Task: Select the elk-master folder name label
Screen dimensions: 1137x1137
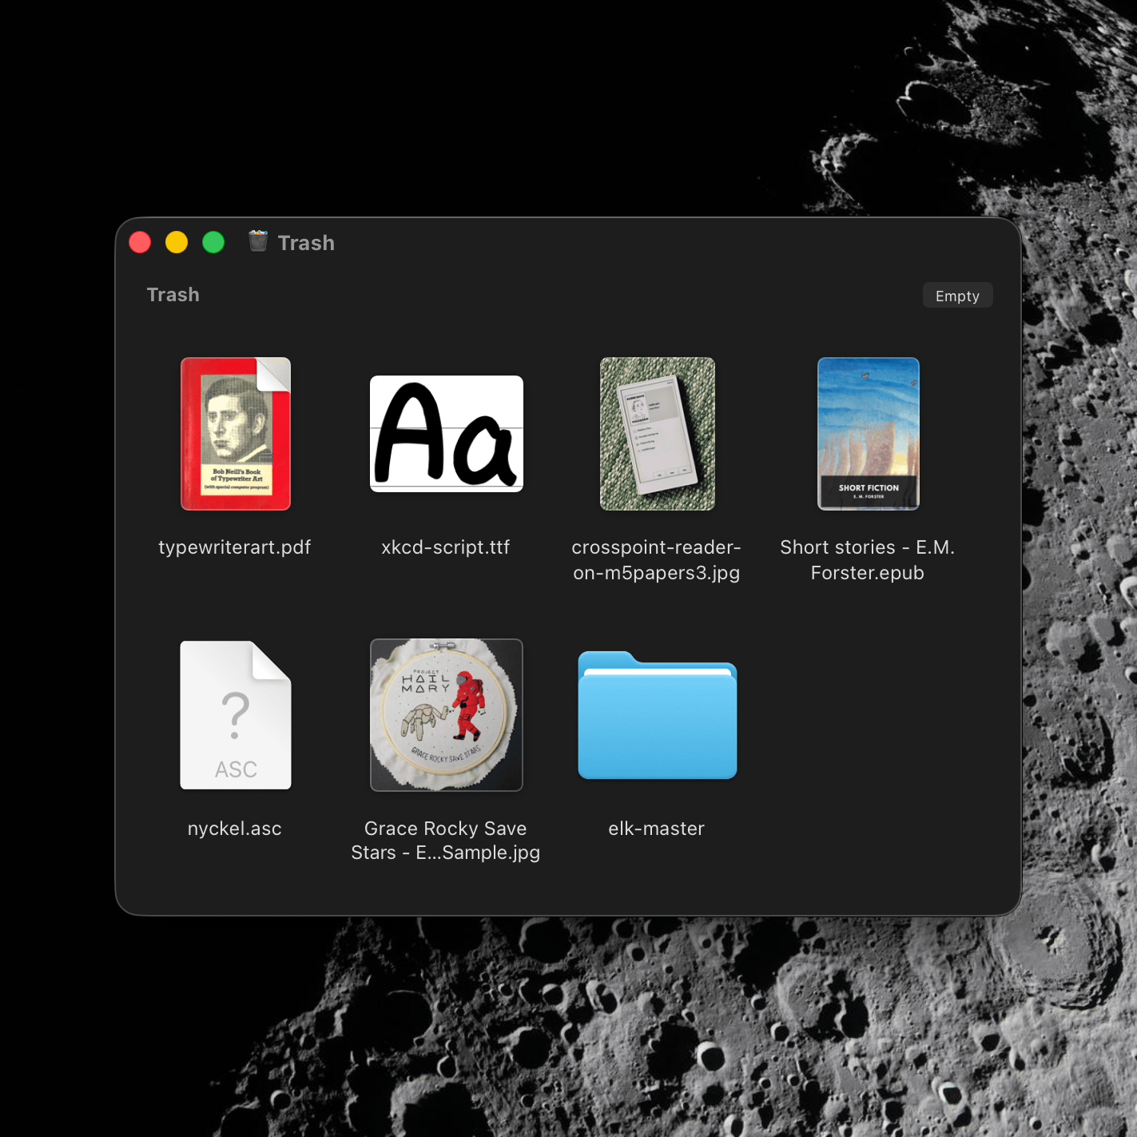Action: click(657, 829)
